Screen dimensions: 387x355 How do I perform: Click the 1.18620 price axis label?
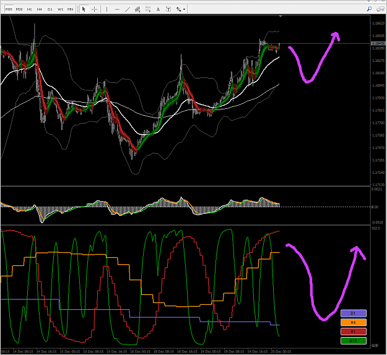[x=378, y=23]
